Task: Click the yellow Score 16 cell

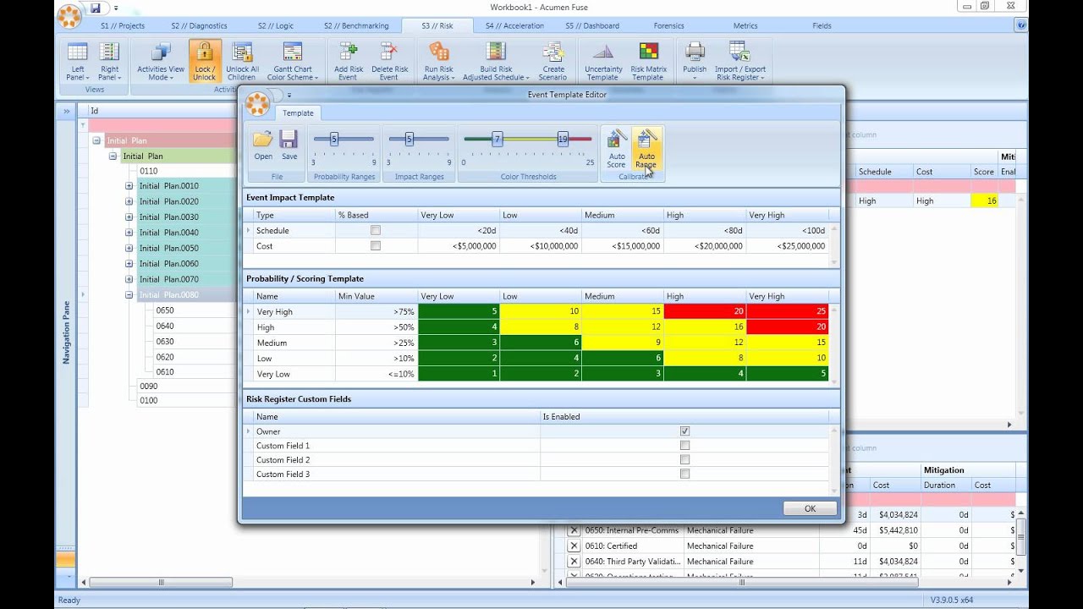Action: pyautogui.click(x=984, y=201)
